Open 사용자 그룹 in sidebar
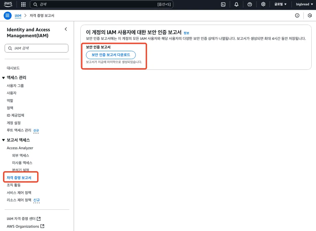The image size is (316, 231). pyautogui.click(x=15, y=86)
